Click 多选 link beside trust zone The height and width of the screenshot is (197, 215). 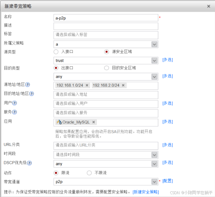tap(168, 60)
